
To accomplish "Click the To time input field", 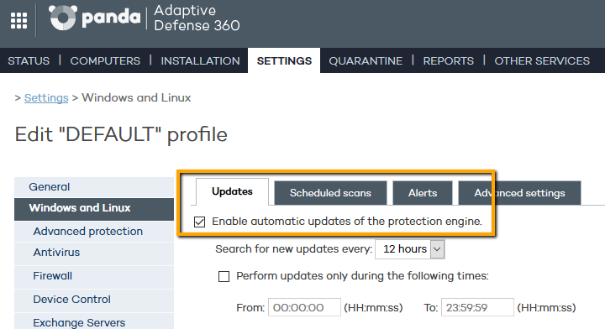I will 477,307.
